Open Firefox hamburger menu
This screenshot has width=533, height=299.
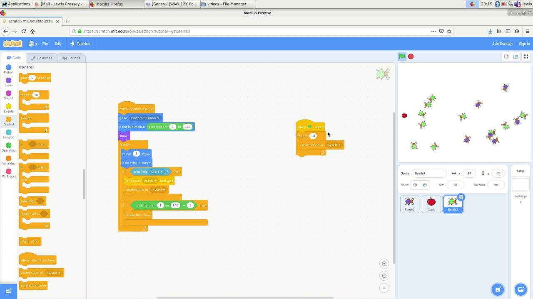click(528, 31)
